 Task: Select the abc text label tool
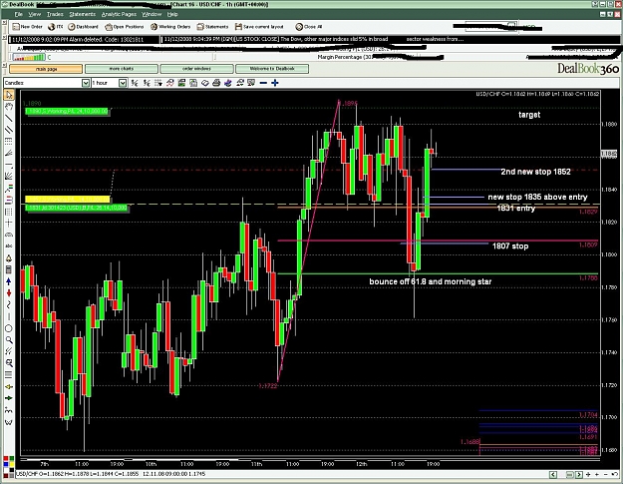[9, 246]
